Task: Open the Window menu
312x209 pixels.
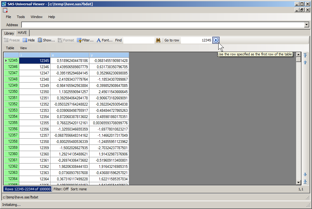Action: coord(36,17)
